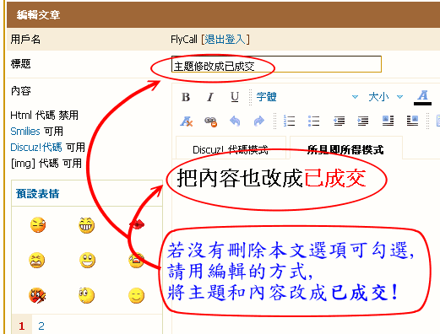Click the 退出登入 logout link
Screen dimensions: 440x334
tap(225, 40)
